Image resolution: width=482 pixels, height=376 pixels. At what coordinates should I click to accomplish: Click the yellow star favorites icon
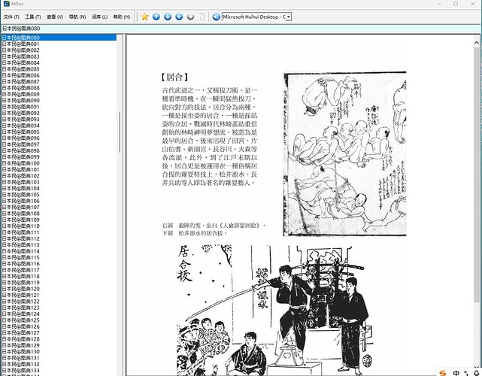tap(144, 17)
